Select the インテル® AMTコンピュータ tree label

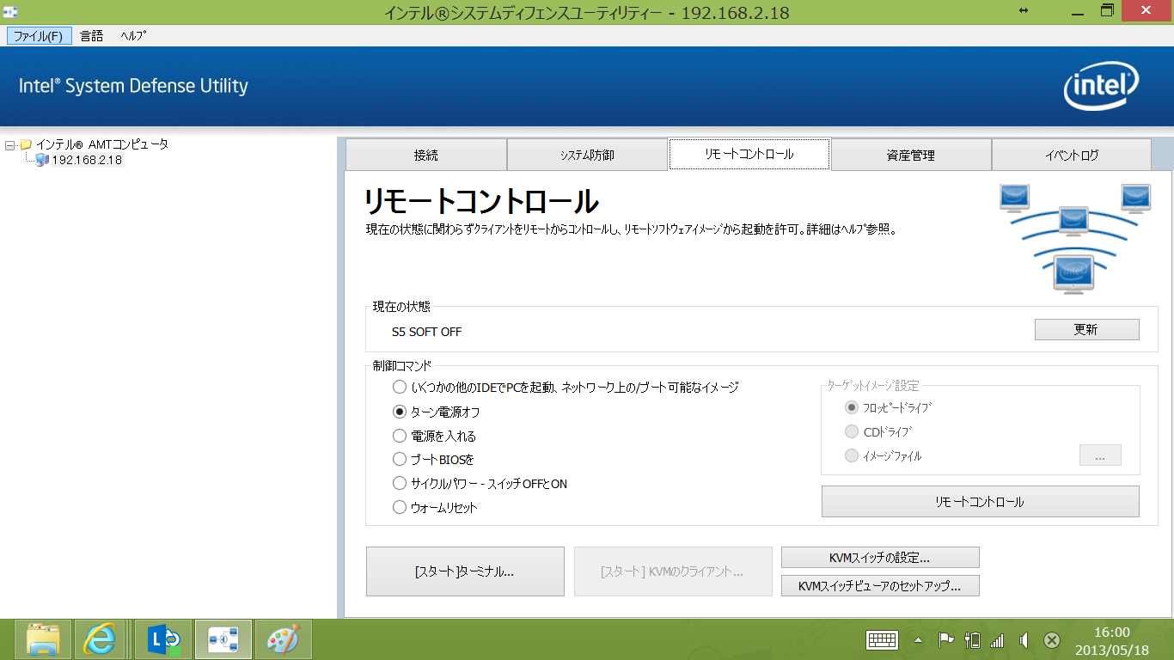(x=102, y=144)
